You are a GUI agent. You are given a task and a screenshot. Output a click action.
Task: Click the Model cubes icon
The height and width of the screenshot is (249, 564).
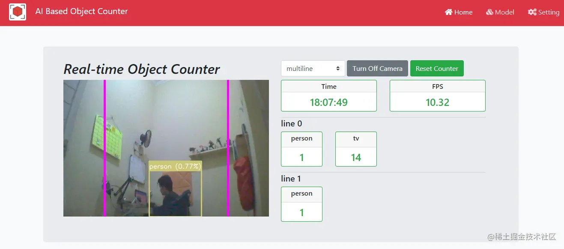(489, 12)
